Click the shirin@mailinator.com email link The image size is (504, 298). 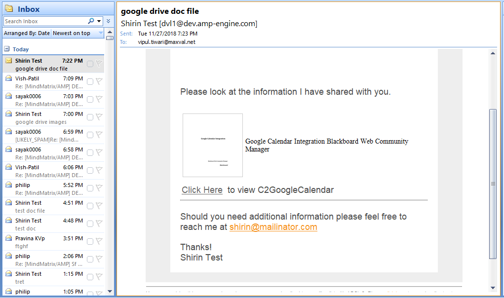[x=273, y=227]
